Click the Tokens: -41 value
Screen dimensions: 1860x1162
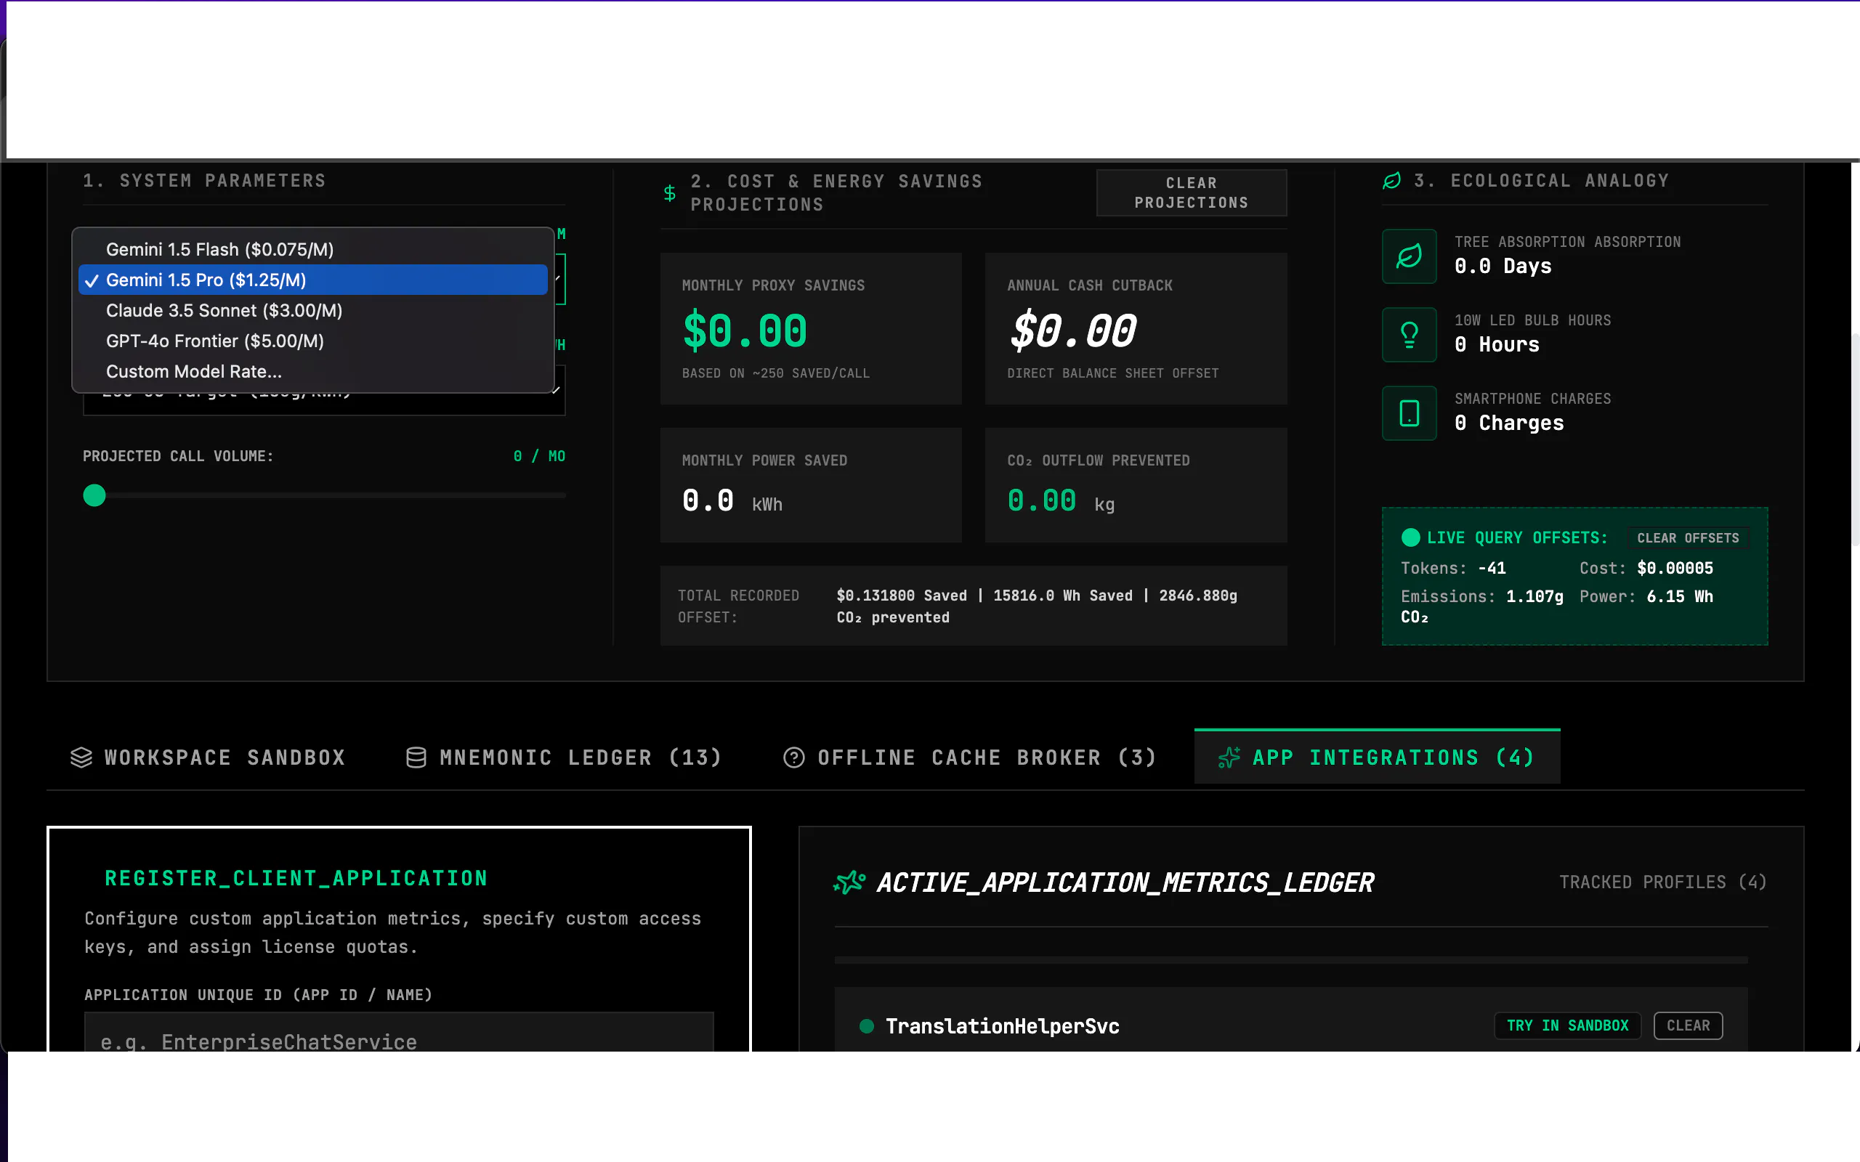(x=1452, y=569)
